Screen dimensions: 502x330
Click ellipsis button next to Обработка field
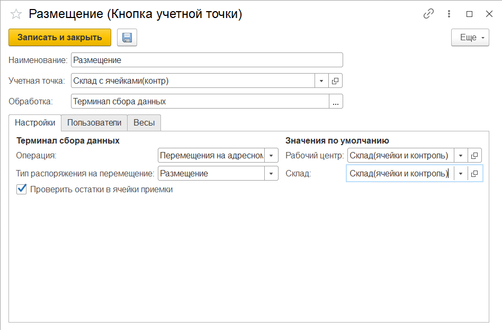[336, 101]
